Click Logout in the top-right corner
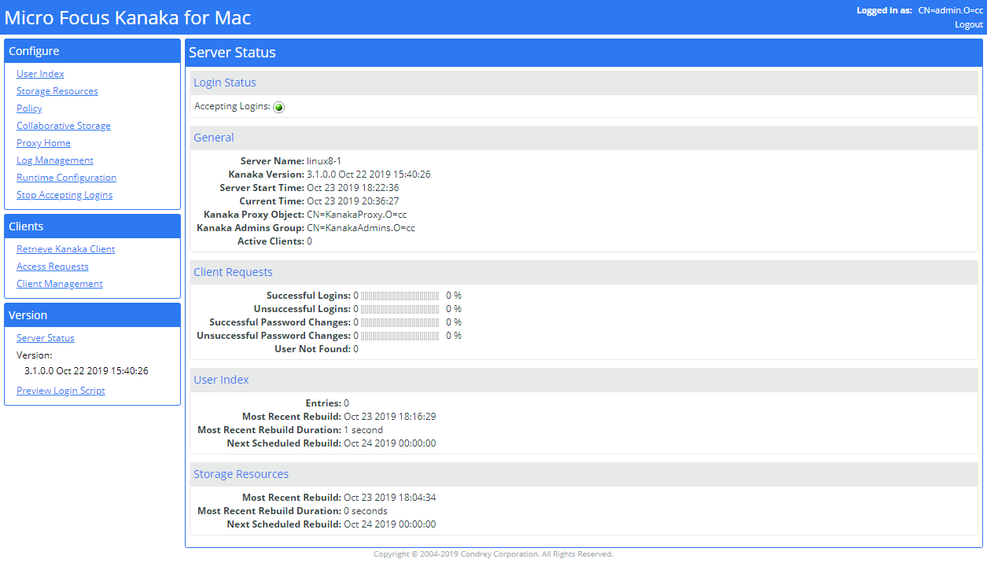Screen dimensions: 987x570 968,24
